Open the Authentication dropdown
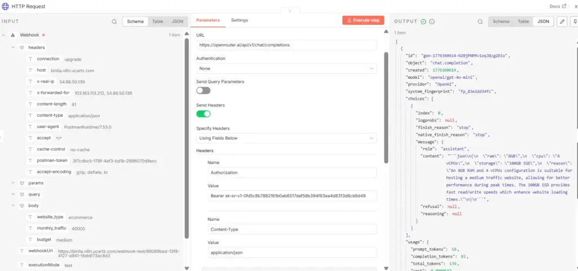Image resolution: width=578 pixels, height=271 pixels. click(x=286, y=68)
